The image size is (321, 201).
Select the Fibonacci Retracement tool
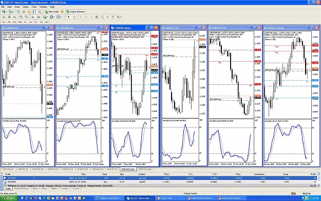102,17
